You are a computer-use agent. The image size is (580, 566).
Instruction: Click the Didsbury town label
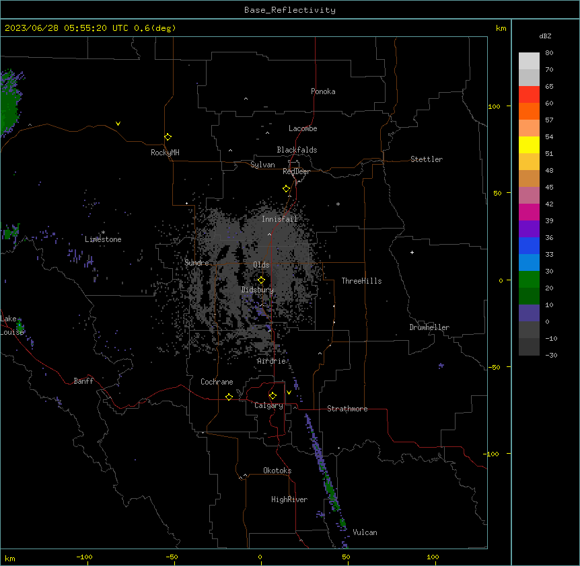pyautogui.click(x=258, y=290)
